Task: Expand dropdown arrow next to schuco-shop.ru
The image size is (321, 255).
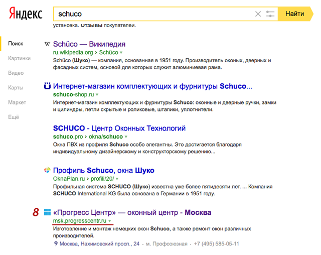Action: [x=97, y=95]
